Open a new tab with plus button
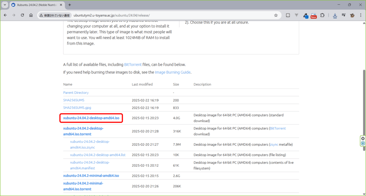This screenshot has height=196, width=366. 70,5
